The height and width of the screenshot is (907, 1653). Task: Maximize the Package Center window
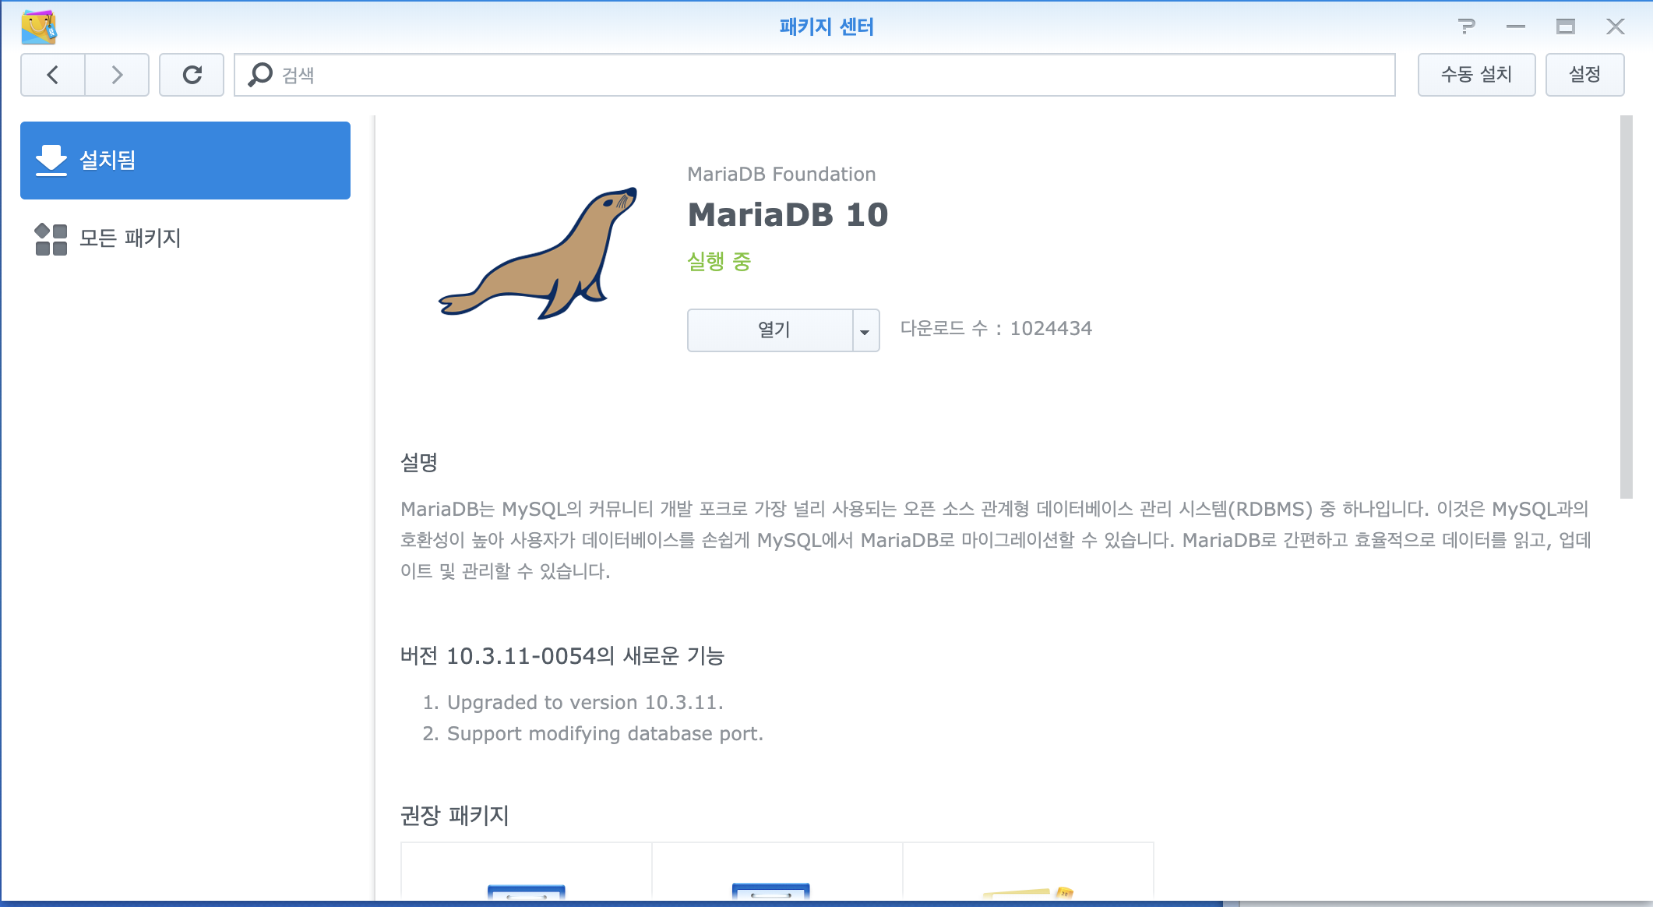(1566, 26)
